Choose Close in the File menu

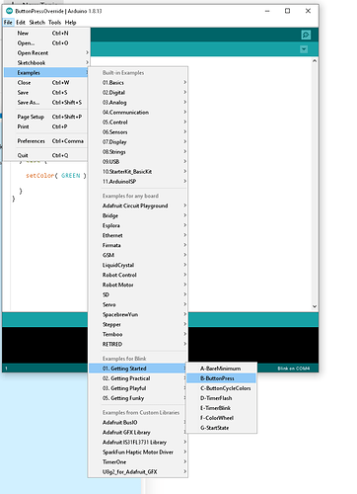coord(46,83)
